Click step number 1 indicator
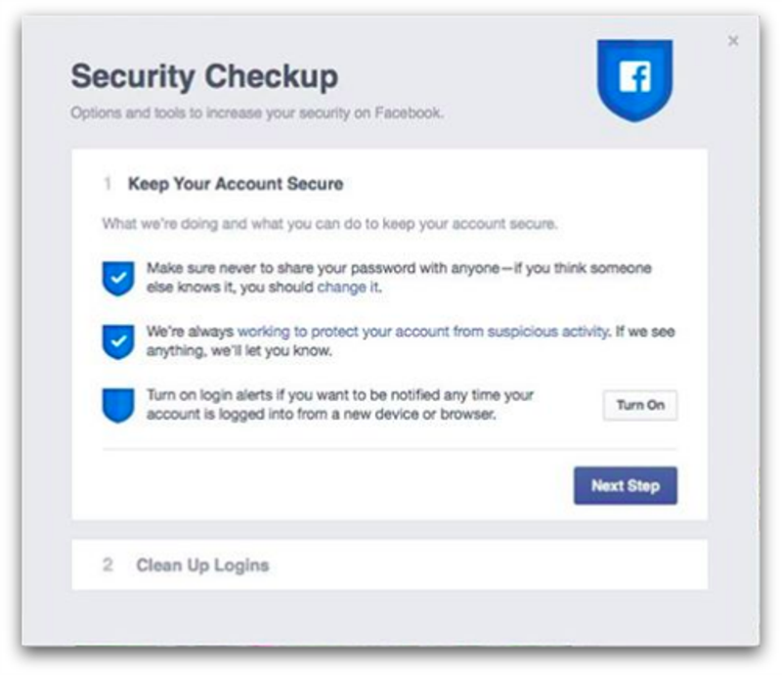Image resolution: width=782 pixels, height=675 pixels. [x=108, y=184]
